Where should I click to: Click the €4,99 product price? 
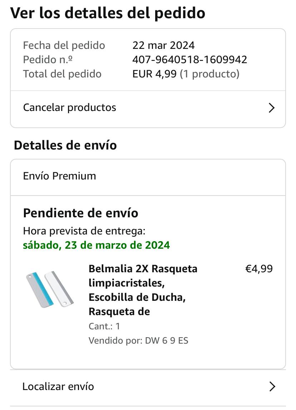[259, 268]
